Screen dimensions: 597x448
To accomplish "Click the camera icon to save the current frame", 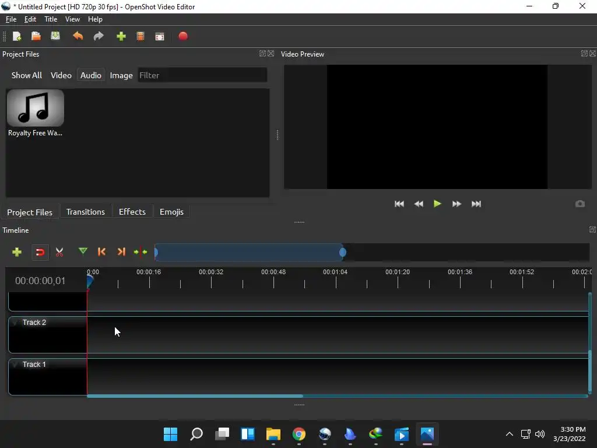I will (x=580, y=204).
